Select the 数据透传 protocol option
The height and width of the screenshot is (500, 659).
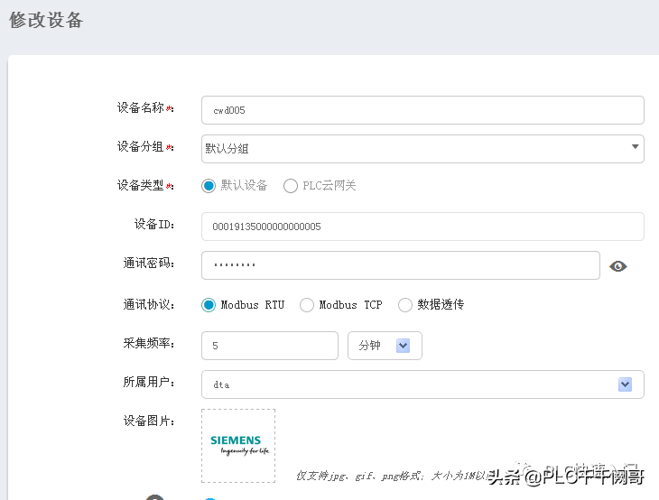click(405, 305)
